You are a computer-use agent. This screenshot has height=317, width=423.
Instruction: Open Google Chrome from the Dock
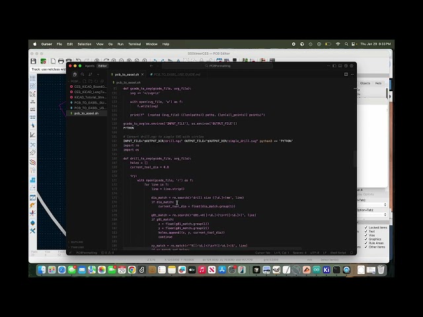click(x=132, y=269)
